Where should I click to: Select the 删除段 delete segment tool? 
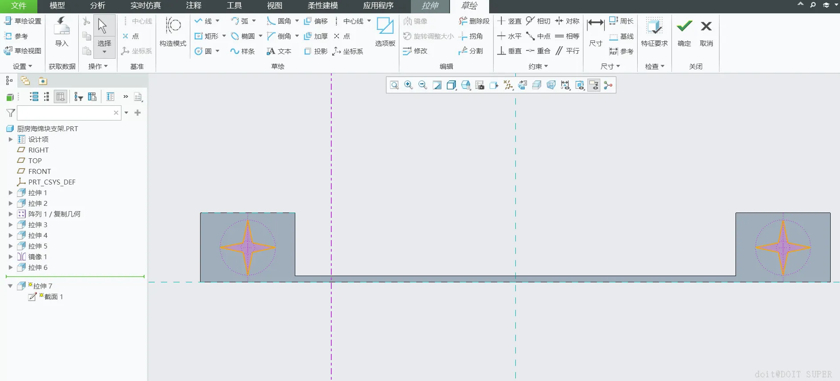pyautogui.click(x=474, y=21)
